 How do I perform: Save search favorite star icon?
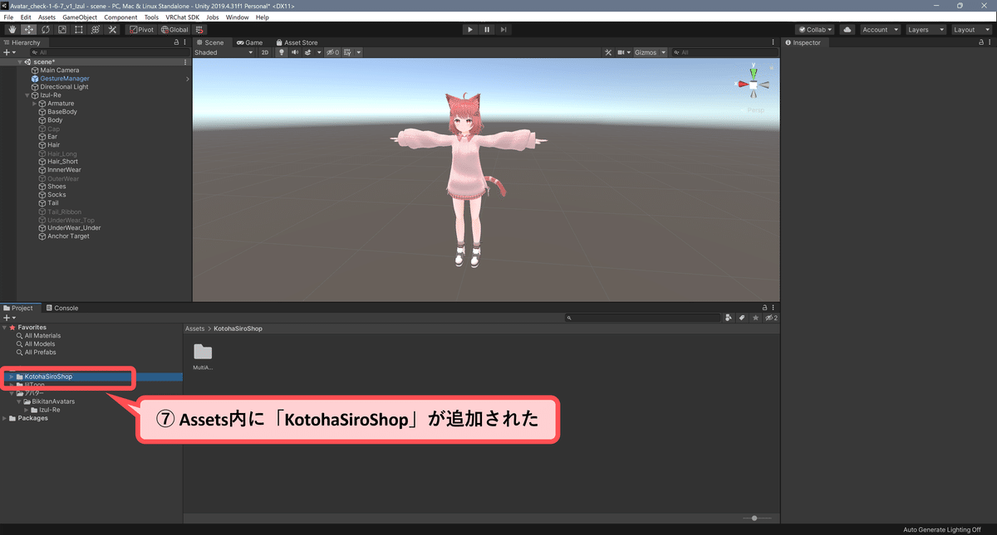point(755,318)
